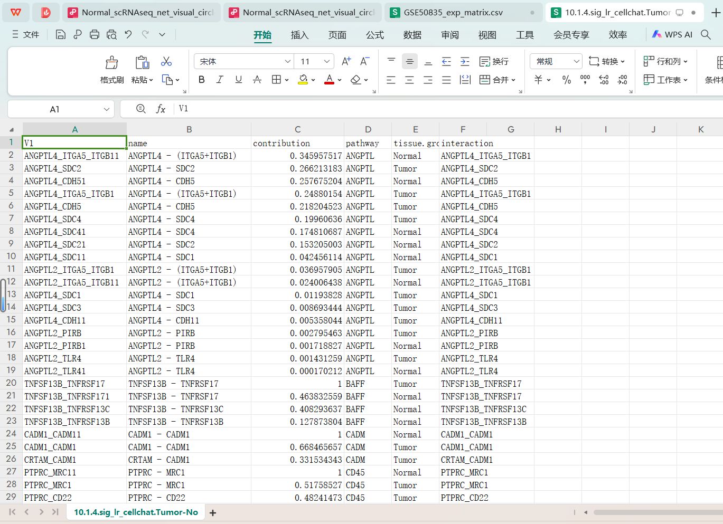Open the Name Box dropdown arrow
723x524 pixels.
(106, 109)
